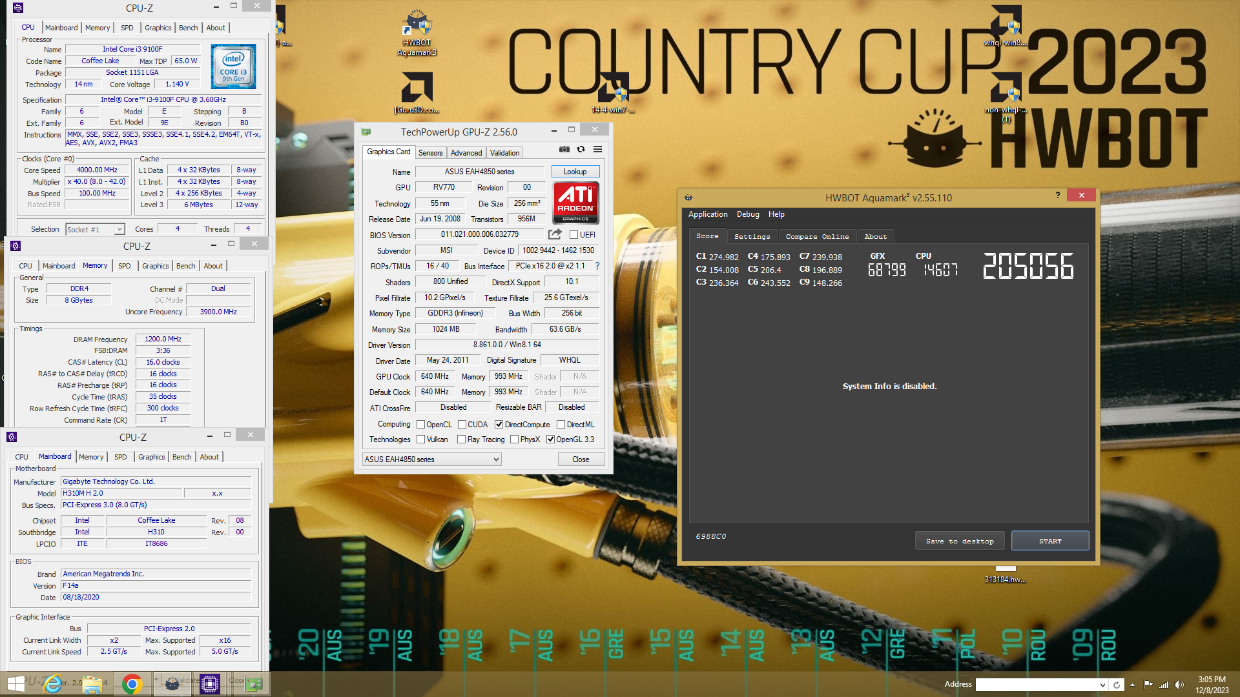Toggle the Vulkan checkbox

(x=420, y=439)
